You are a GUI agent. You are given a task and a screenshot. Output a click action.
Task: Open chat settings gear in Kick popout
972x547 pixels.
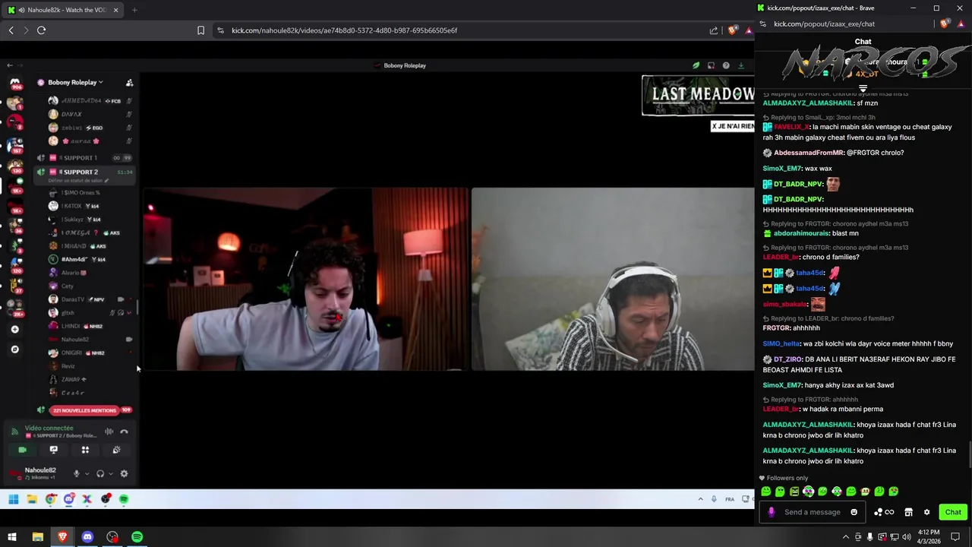tap(926, 512)
